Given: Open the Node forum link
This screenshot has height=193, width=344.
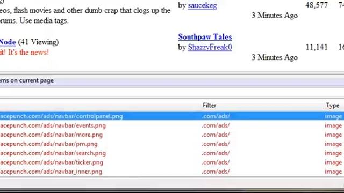Looking at the screenshot, I should tap(8, 42).
